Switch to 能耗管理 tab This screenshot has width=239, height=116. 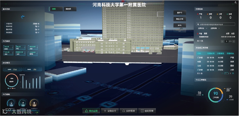147,111
